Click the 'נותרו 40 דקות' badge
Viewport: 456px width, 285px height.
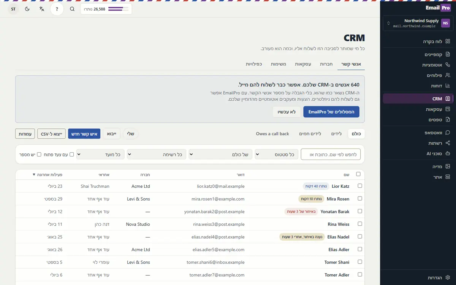click(x=316, y=186)
